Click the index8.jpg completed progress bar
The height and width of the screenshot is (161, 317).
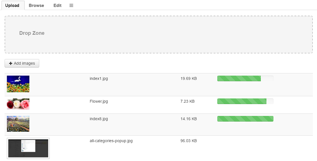click(245, 119)
